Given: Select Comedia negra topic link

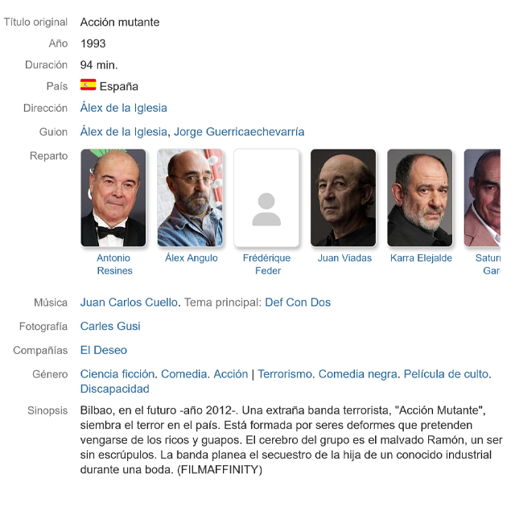Looking at the screenshot, I should pyautogui.click(x=358, y=373).
